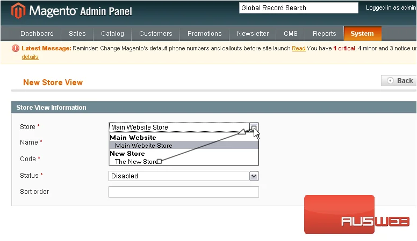Click the Global Record Search field
The height and width of the screenshot is (241, 417).
pos(298,8)
